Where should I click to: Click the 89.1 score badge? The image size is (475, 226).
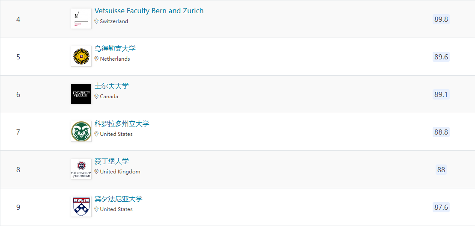click(x=441, y=94)
